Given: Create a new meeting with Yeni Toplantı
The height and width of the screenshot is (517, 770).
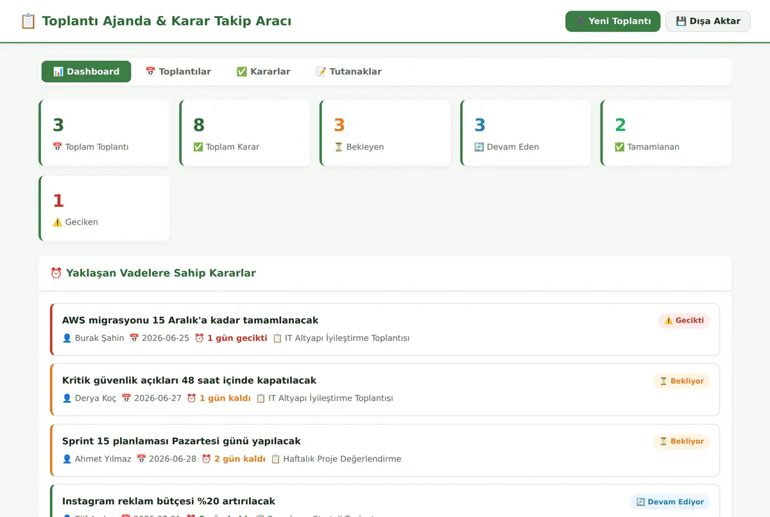Looking at the screenshot, I should tap(613, 21).
